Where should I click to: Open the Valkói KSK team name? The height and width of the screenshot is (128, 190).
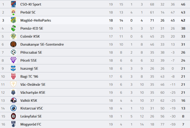tap(29, 100)
